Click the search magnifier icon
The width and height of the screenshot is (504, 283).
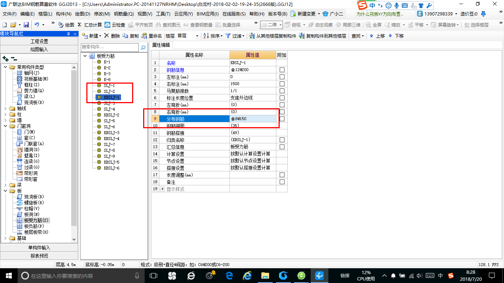[143, 47]
